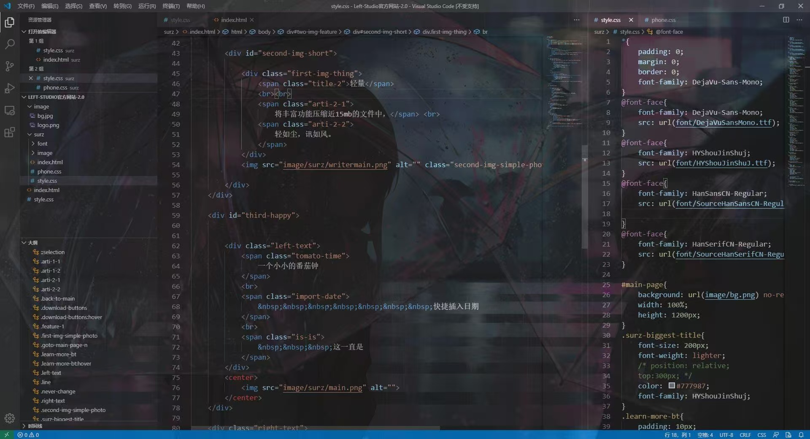This screenshot has width=810, height=439.
Task: Close the index.html editor tab
Action: pyautogui.click(x=252, y=20)
